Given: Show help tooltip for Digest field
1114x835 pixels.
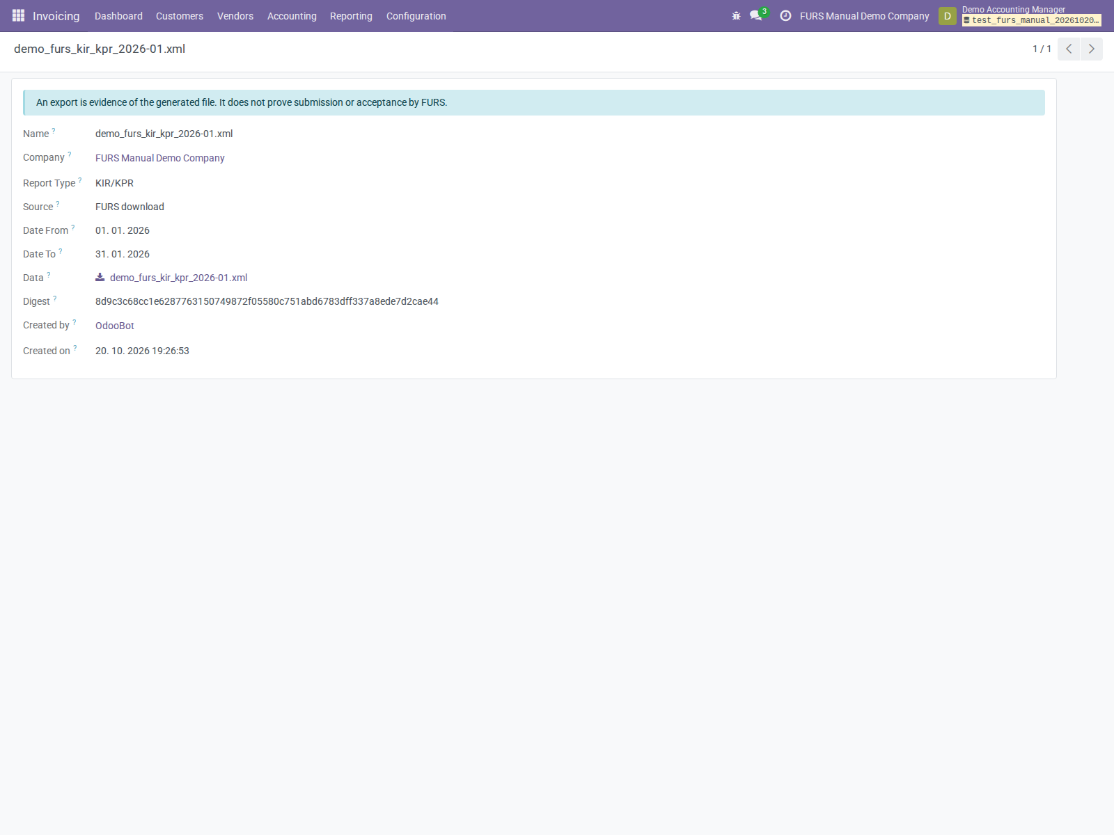Looking at the screenshot, I should click(55, 298).
